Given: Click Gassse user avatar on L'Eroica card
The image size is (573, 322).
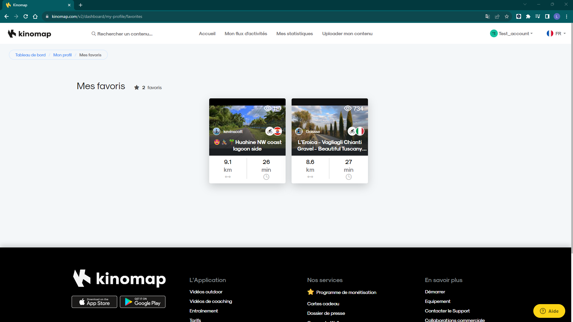Looking at the screenshot, I should (x=299, y=131).
